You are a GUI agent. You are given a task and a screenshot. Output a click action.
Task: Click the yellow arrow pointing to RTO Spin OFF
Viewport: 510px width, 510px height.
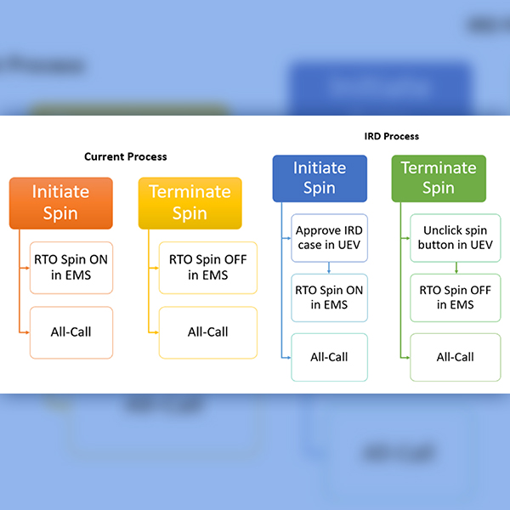[153, 267]
